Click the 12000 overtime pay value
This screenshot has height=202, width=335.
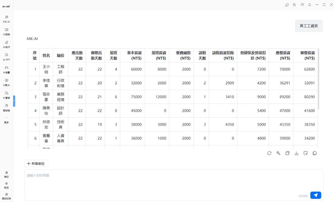[161, 97]
